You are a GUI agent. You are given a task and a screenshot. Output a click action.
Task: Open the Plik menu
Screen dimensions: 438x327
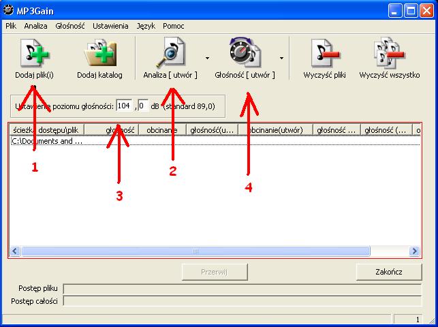click(11, 26)
